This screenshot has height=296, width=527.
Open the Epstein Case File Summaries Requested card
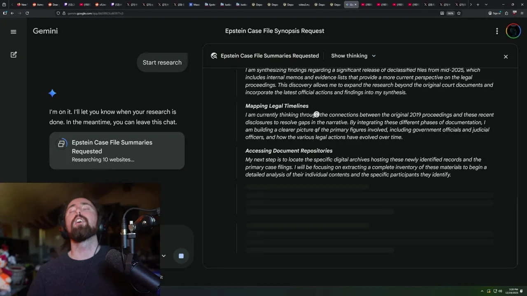117,150
